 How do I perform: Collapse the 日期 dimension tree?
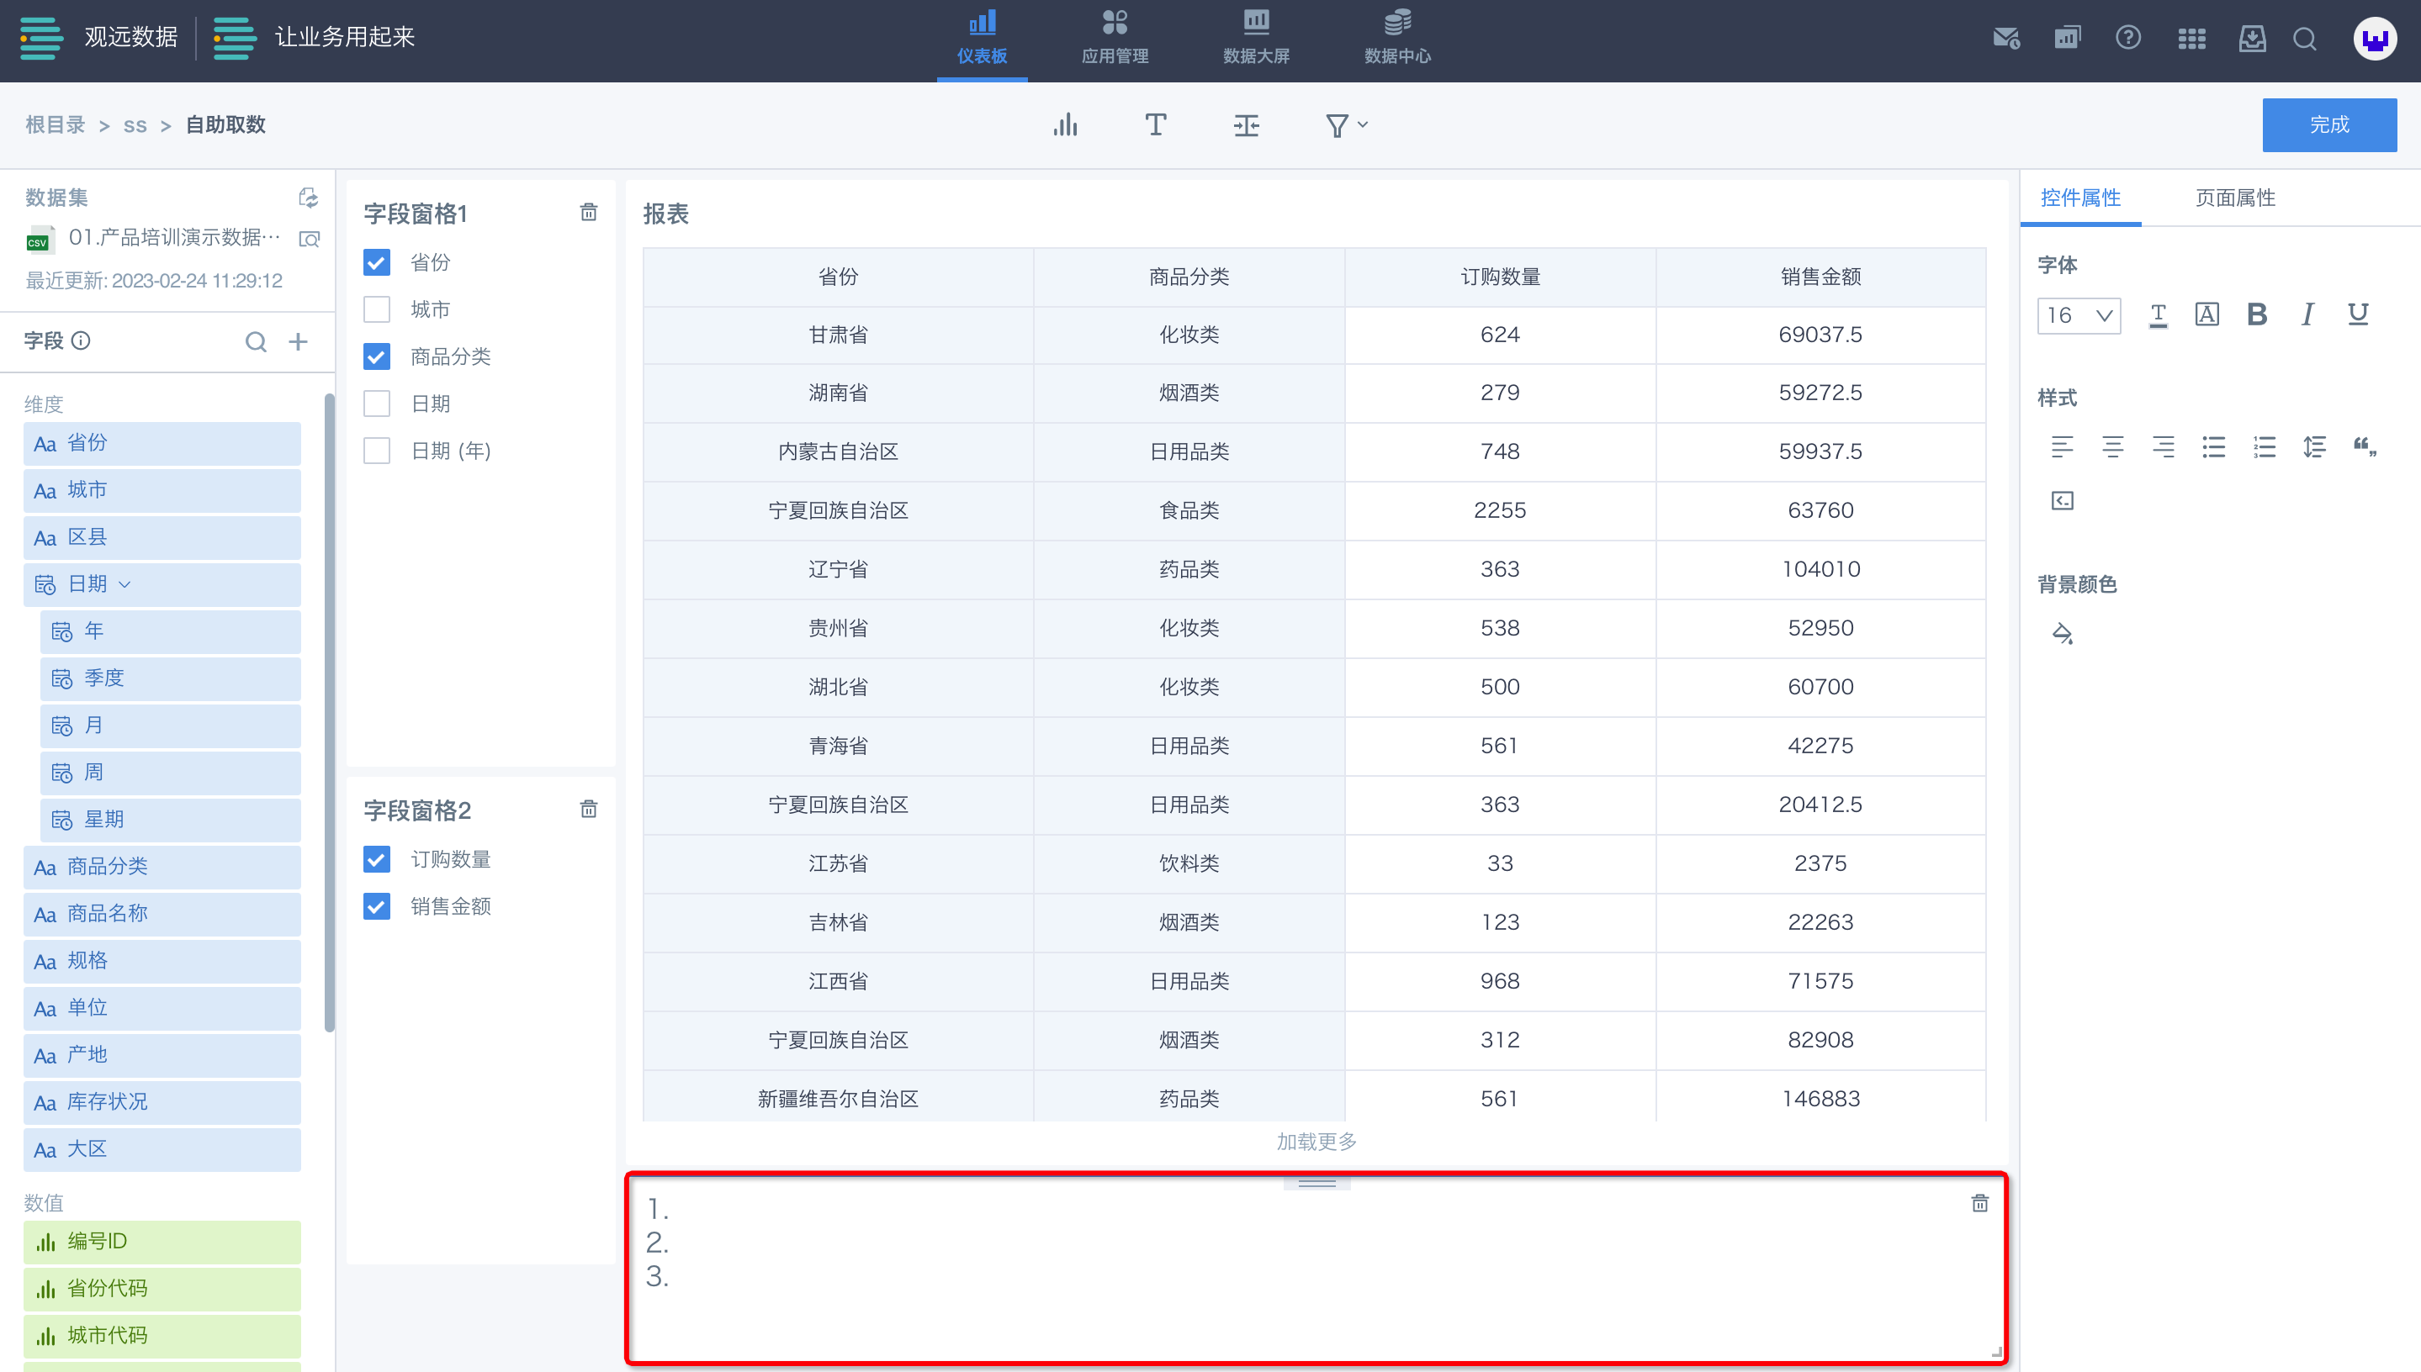(x=125, y=584)
